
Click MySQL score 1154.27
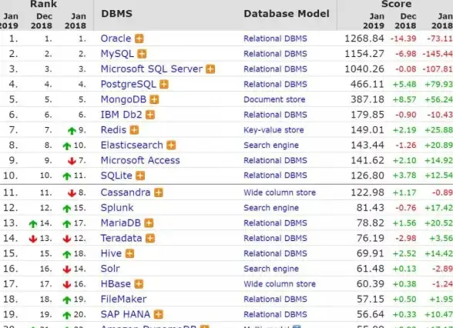click(x=364, y=54)
